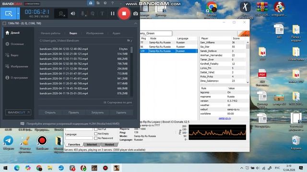The image size is (307, 172).
Task: Select file bandicam 2026-04-12 02-21-08-121.mp4
Action: 83,54
